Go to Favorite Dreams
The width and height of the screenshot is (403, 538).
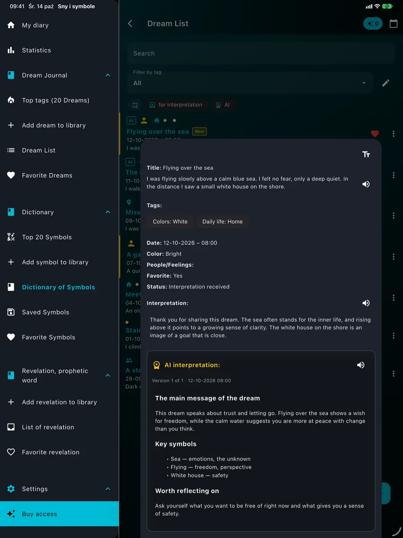coord(60,175)
